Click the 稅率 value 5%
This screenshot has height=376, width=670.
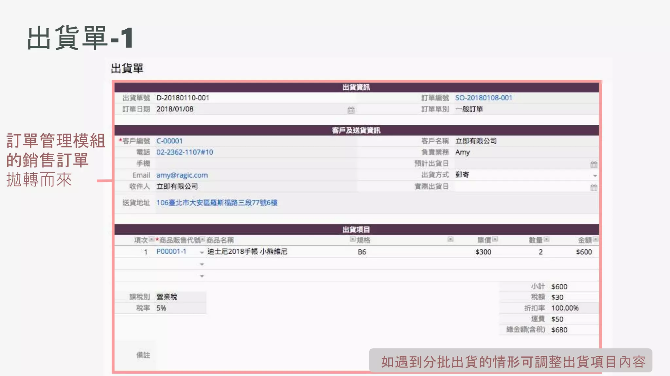(161, 308)
